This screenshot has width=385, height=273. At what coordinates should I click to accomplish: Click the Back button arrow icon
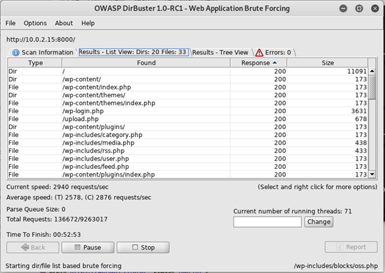[x=25, y=247]
